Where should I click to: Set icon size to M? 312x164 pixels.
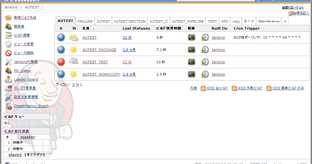77,85
